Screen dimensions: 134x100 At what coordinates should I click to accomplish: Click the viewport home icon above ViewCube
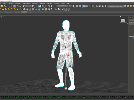120,16
